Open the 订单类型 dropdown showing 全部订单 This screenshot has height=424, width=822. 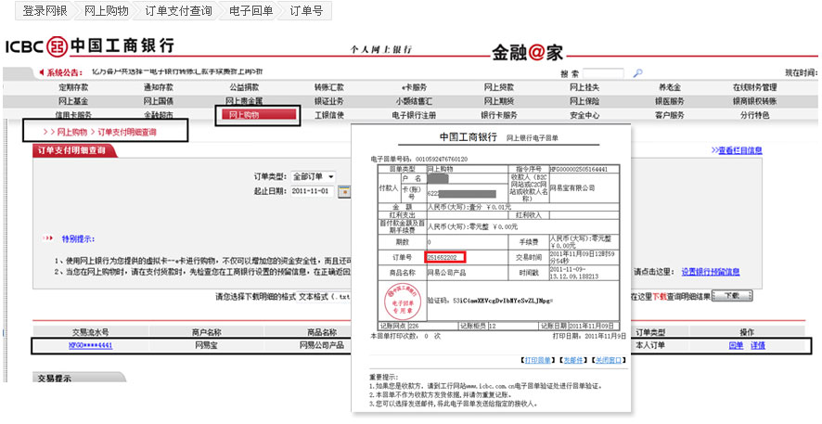point(313,176)
